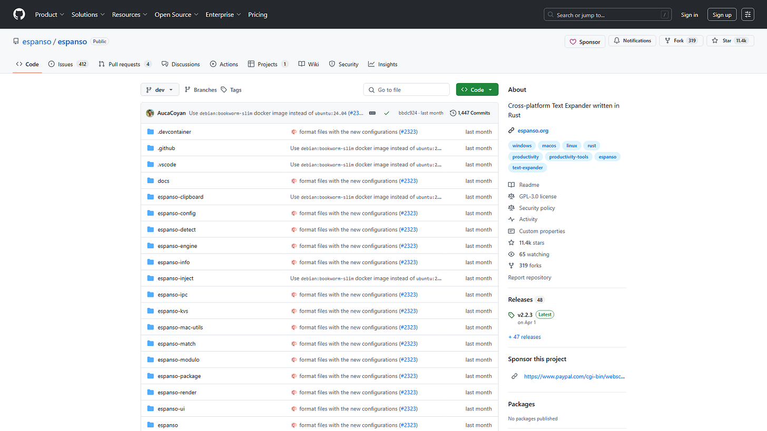The image size is (767, 431).
Task: Click the Security policy scale icon
Action: pyautogui.click(x=511, y=208)
